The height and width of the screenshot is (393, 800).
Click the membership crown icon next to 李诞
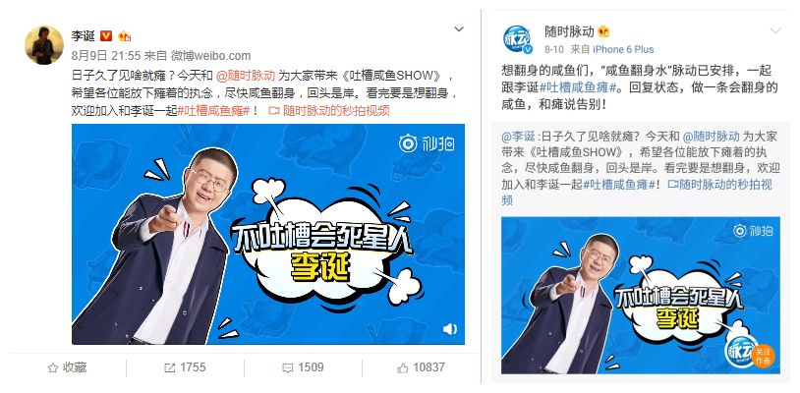(124, 35)
